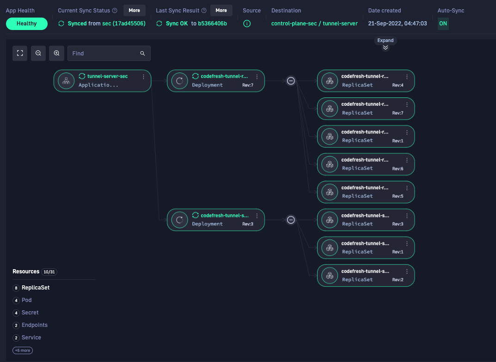Expand resources list with +6 more

tap(23, 350)
